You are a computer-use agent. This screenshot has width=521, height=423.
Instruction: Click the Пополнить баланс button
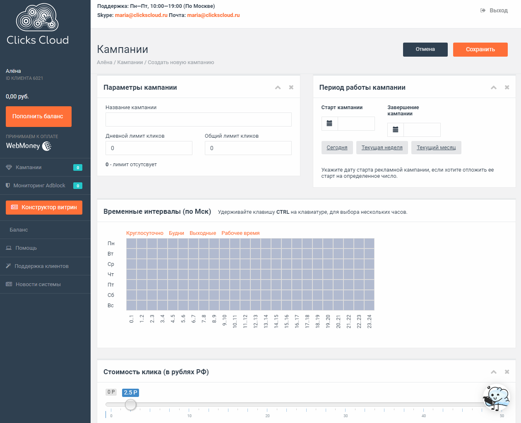tap(38, 117)
